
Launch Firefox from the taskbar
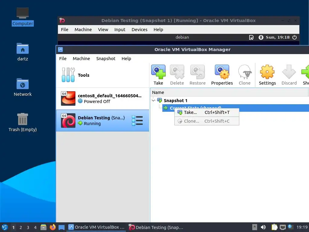tap(53, 227)
